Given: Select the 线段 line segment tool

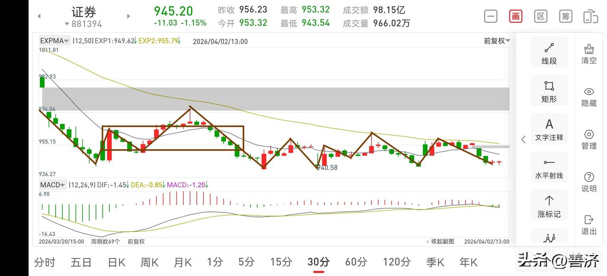Looking at the screenshot, I should click(549, 53).
